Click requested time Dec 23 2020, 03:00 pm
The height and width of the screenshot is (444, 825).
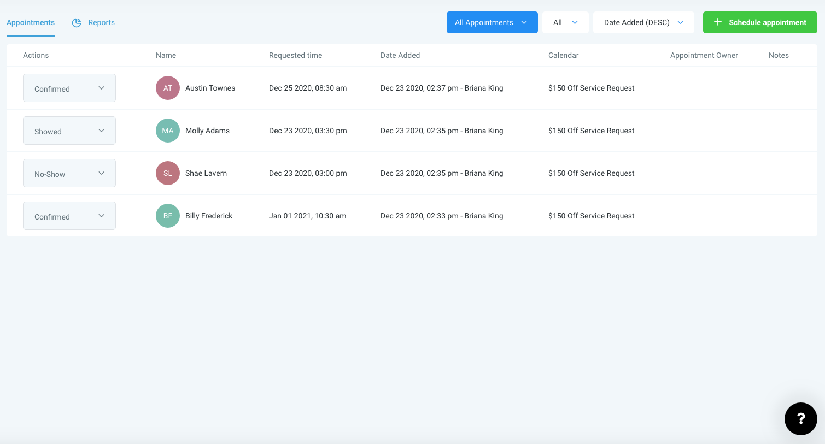point(308,173)
